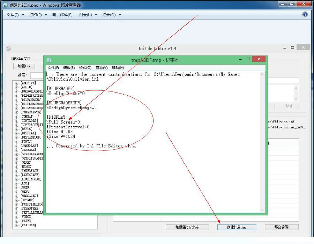This screenshot has width=314, height=244.
Task: Open Notepad 编辑(E) menu
Action: point(69,68)
